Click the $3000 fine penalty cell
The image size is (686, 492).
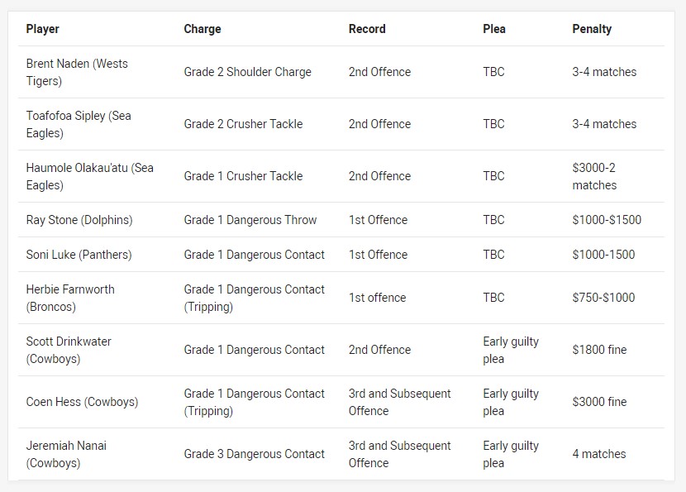coord(599,402)
